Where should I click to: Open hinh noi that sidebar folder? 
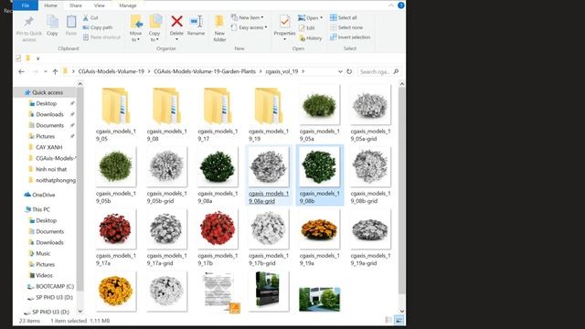[51, 169]
